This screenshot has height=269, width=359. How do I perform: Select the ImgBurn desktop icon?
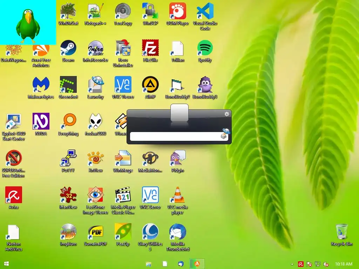pyautogui.click(x=68, y=235)
